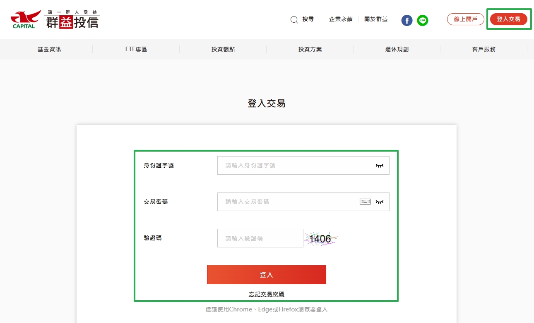
Task: Toggle visibility of 身份證字號 field
Action: pyautogui.click(x=379, y=165)
